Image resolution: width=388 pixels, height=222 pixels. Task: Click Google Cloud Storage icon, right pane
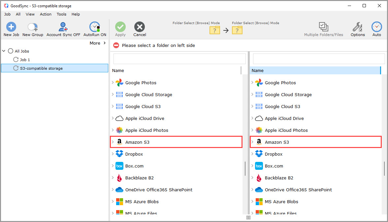pos(259,94)
